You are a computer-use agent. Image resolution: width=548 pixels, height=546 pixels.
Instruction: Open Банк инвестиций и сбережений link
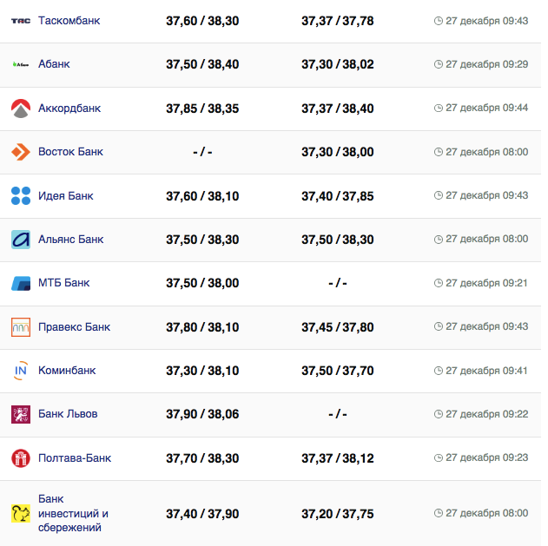point(73,513)
